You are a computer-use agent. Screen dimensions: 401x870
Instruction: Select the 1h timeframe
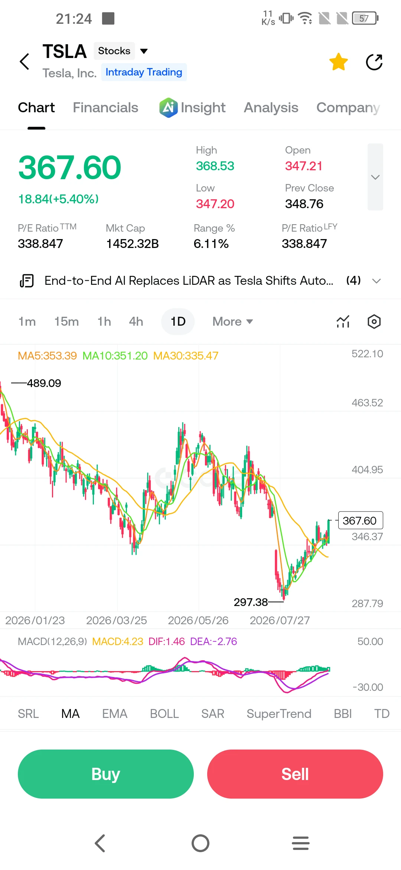[104, 322]
